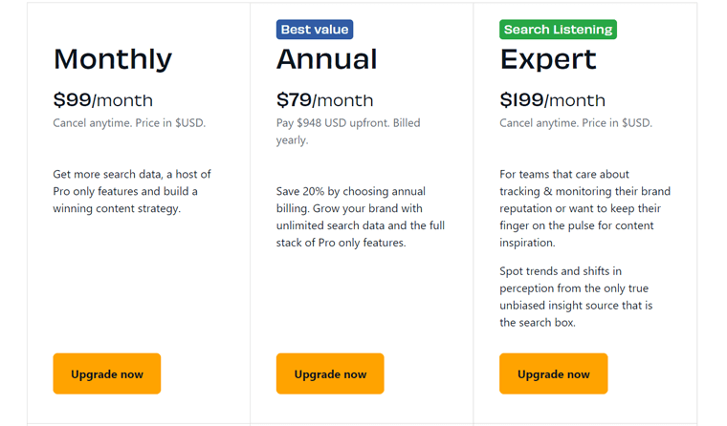727x426 pixels.
Task: Click 'Save 20% by choosing annual' description
Action: point(361,217)
